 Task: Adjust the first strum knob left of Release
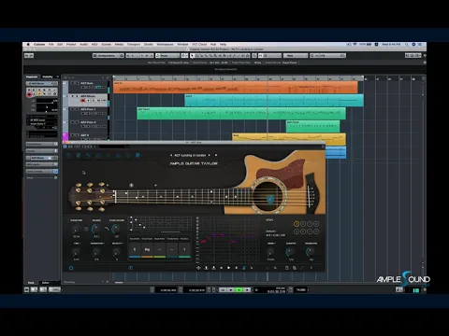pyautogui.click(x=76, y=230)
